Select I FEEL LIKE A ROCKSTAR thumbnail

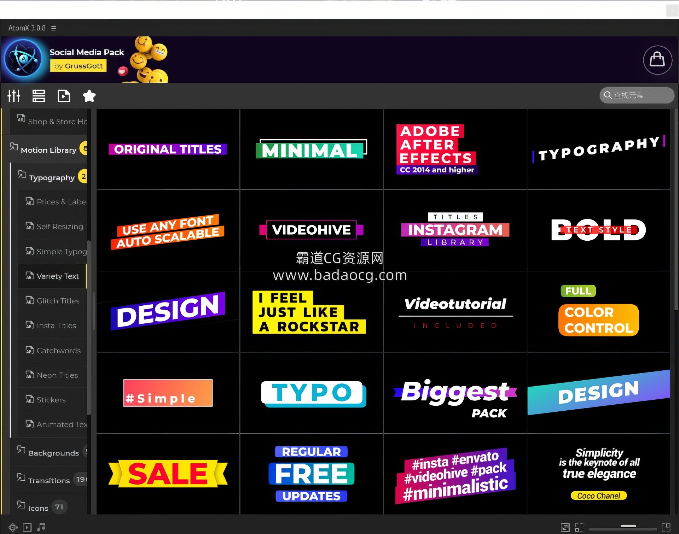pyautogui.click(x=312, y=312)
